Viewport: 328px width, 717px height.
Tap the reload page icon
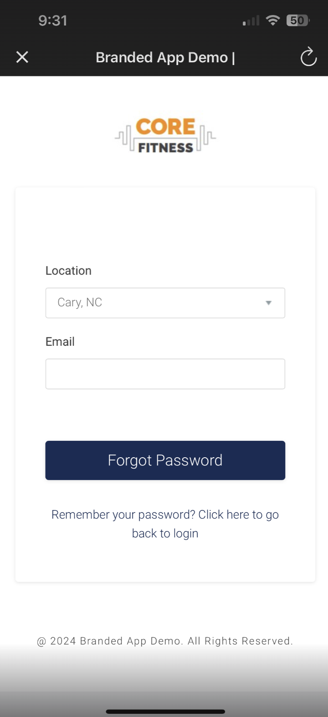[308, 57]
